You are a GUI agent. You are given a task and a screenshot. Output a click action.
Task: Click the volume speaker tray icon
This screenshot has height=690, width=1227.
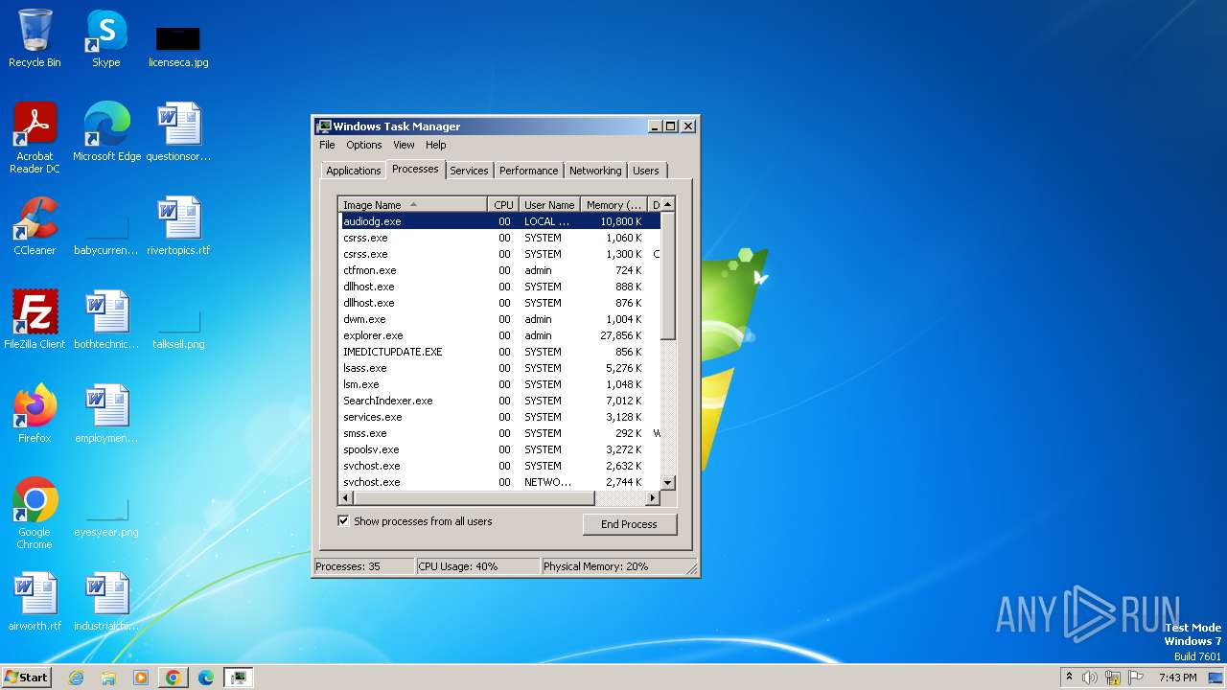[1090, 678]
